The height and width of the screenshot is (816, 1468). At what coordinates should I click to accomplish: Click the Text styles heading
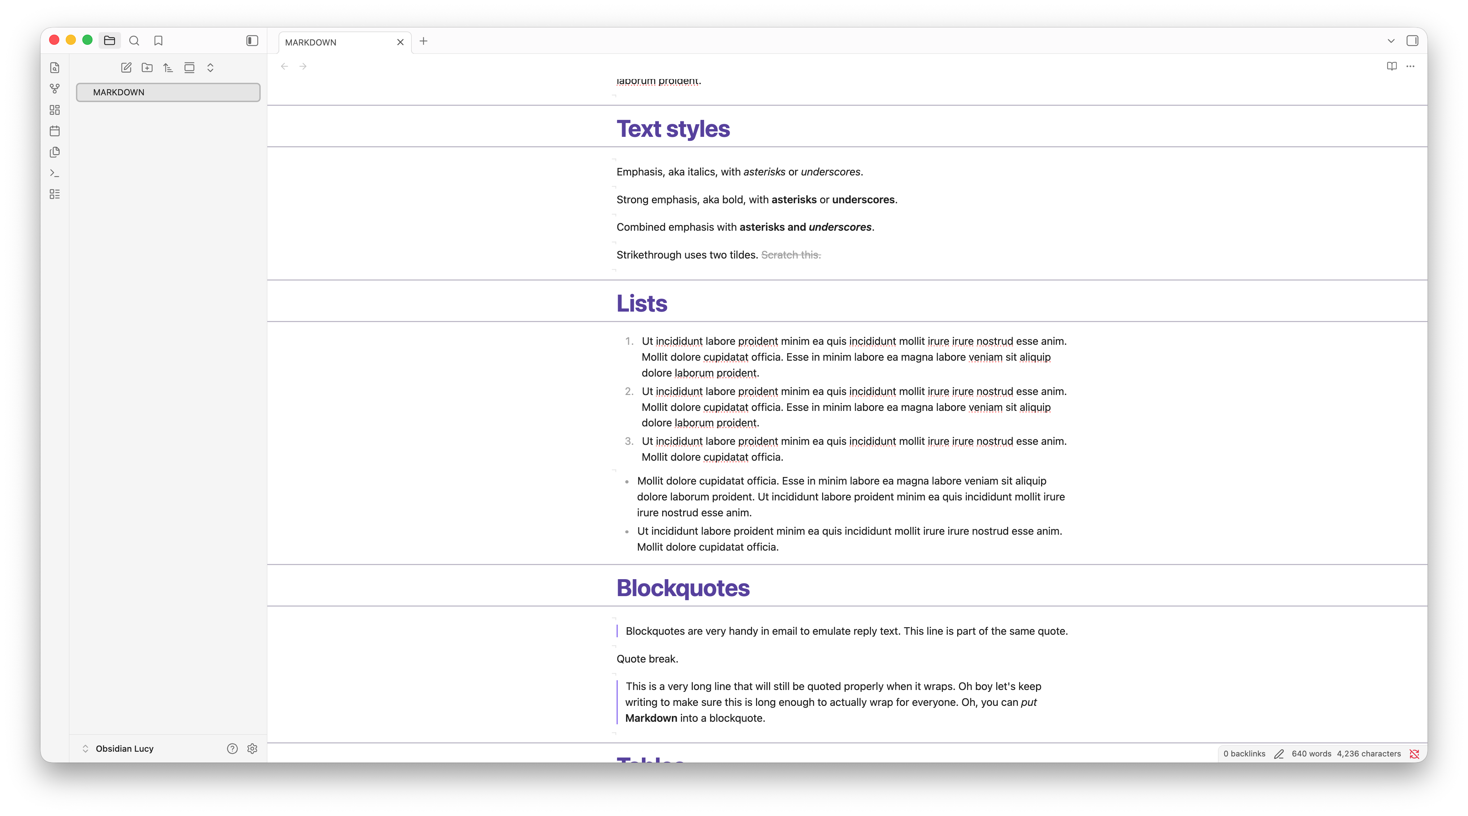pos(673,129)
